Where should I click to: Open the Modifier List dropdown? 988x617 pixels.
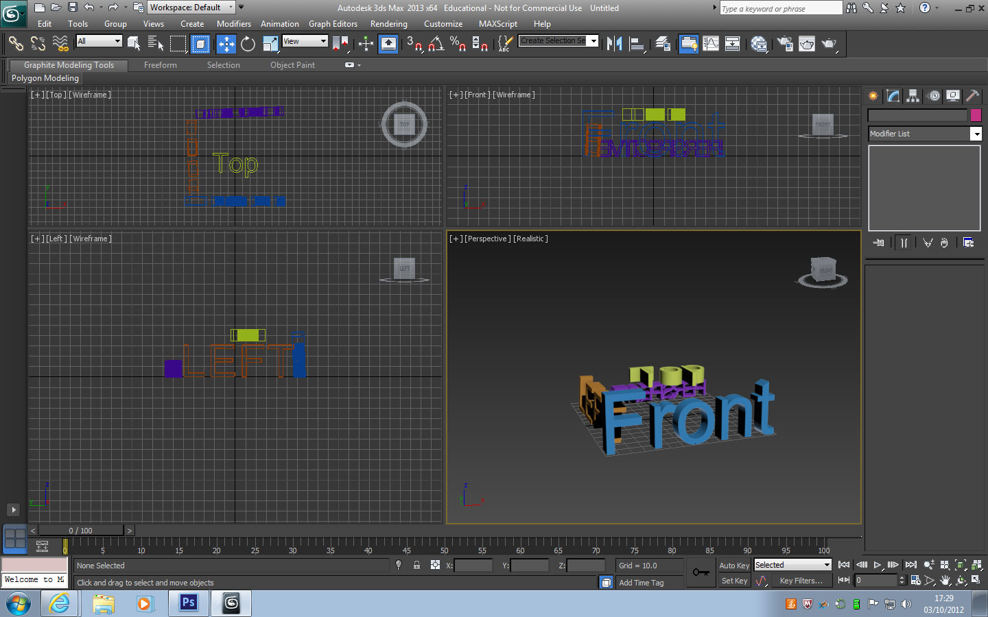(x=977, y=133)
